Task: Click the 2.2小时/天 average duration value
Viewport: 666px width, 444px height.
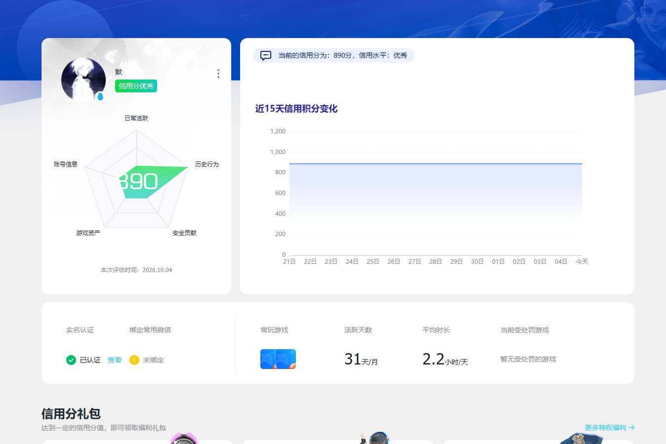Action: (445, 359)
